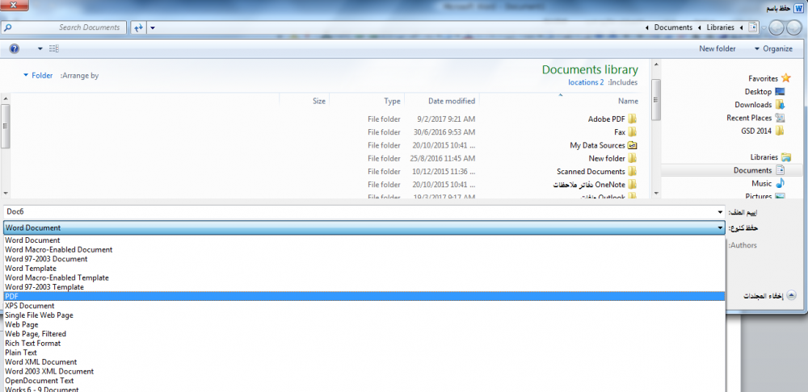Select PDF as the save type
808x392 pixels.
tap(364, 296)
